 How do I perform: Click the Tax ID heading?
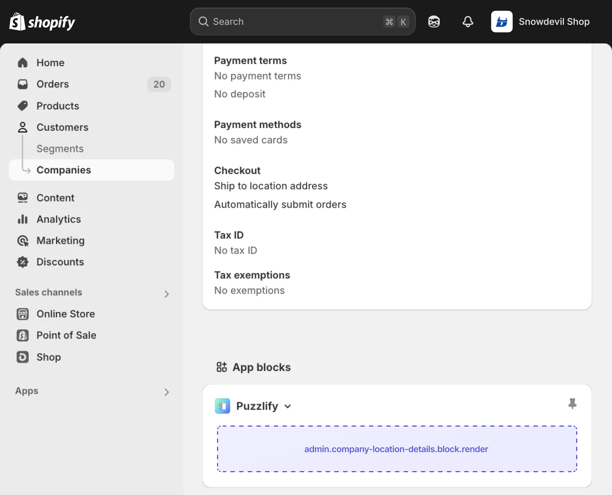tap(229, 235)
